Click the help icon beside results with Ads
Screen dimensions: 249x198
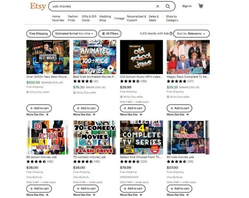(171, 34)
